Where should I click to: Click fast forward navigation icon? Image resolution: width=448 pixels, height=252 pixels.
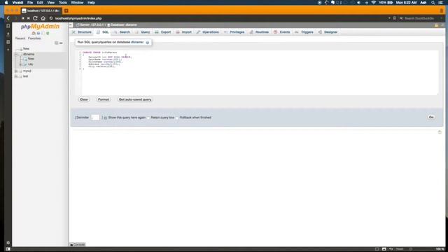click(x=29, y=18)
